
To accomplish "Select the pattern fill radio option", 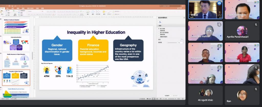I will point(159,35).
